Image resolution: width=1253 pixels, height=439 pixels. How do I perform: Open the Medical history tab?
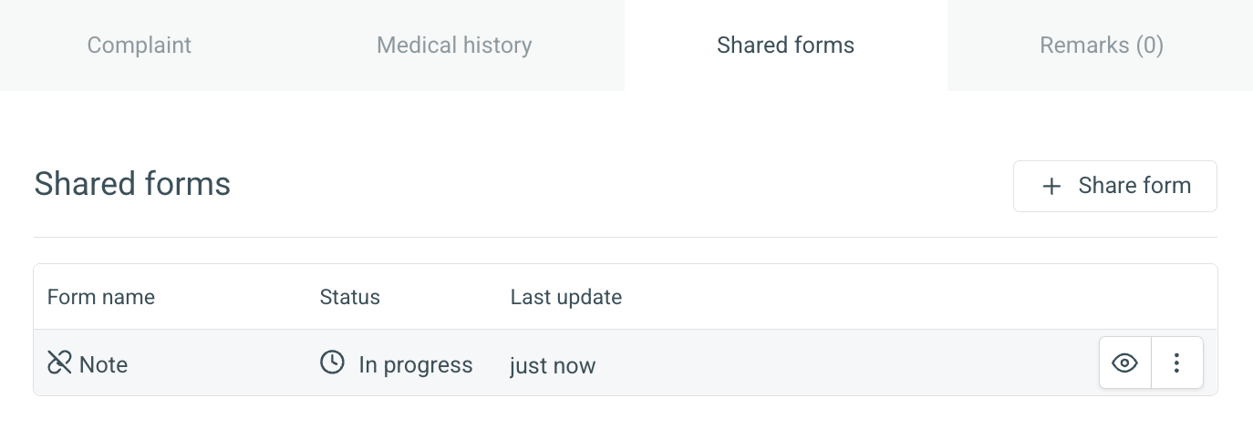(454, 46)
